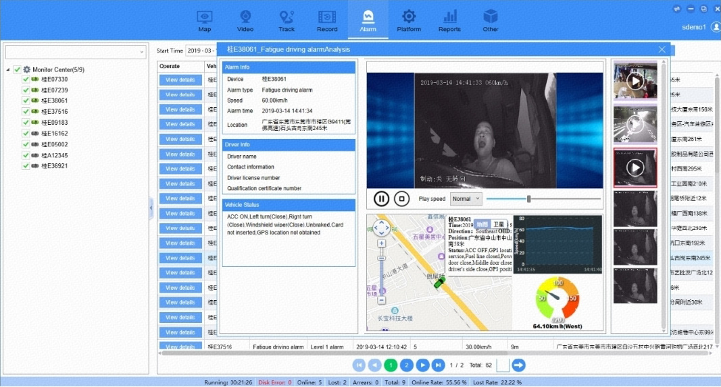Go to the previous results page
This screenshot has height=387, width=721.
click(x=375, y=365)
